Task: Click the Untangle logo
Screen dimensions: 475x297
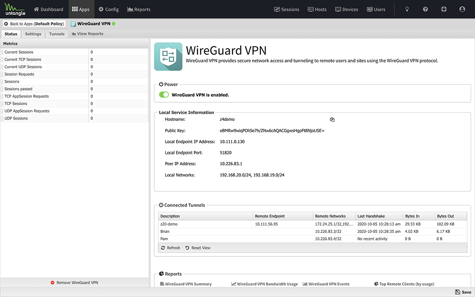Action: tap(15, 9)
